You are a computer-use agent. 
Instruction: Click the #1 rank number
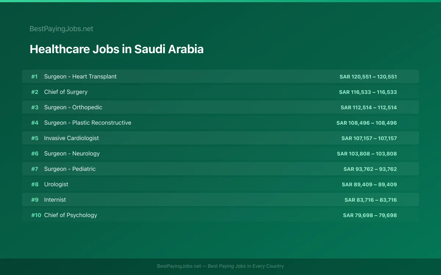(x=35, y=77)
